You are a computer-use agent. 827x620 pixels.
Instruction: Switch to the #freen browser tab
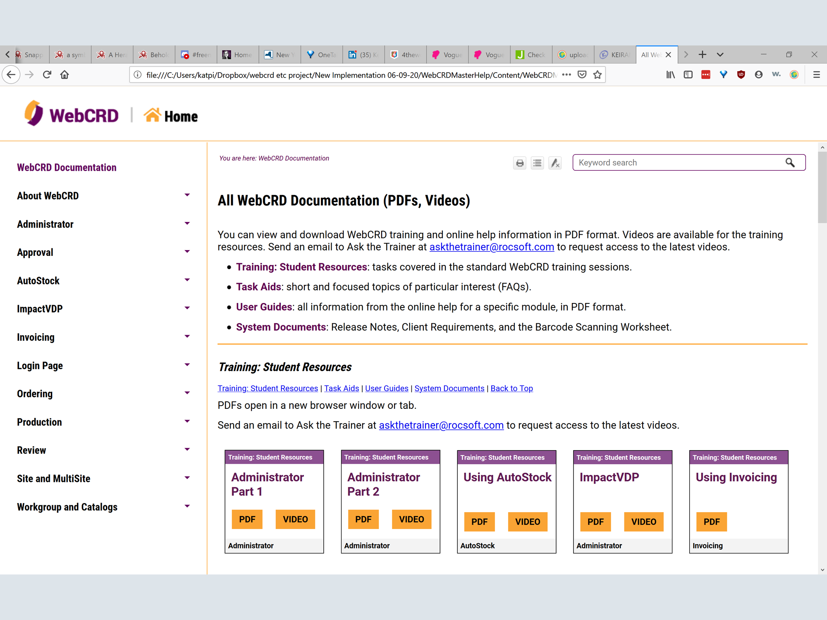click(x=196, y=55)
